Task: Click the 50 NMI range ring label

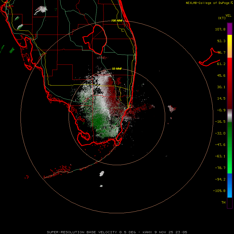Action: click(117, 69)
